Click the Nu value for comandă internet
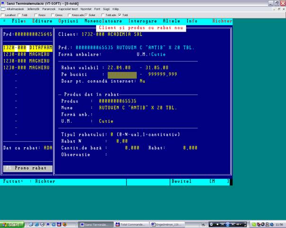The height and width of the screenshot is (228, 286). pos(143,81)
